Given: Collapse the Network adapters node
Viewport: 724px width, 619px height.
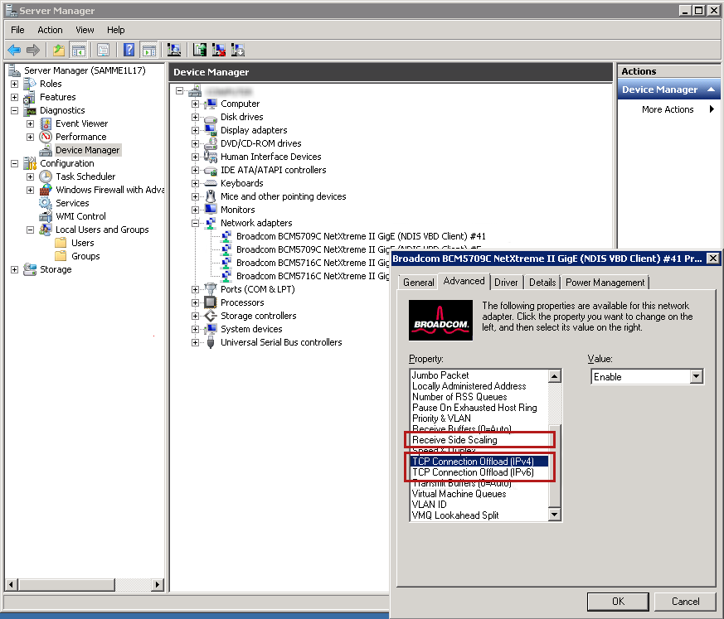Looking at the screenshot, I should (194, 222).
